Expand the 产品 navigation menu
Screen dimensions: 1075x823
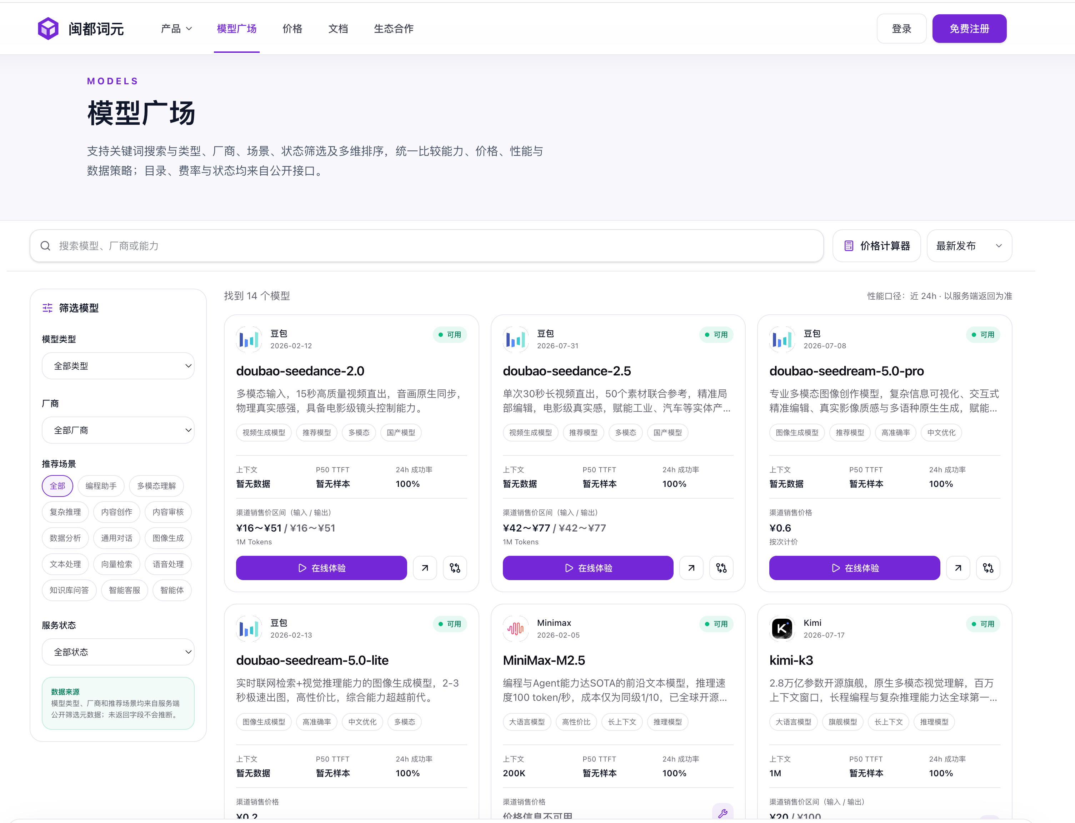tap(176, 29)
